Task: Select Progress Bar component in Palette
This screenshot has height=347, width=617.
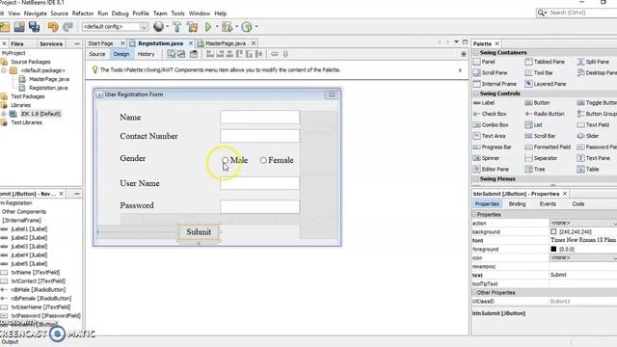Action: tap(492, 147)
